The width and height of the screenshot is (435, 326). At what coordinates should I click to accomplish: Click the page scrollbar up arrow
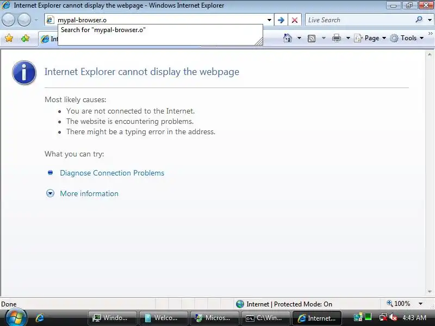point(430,55)
